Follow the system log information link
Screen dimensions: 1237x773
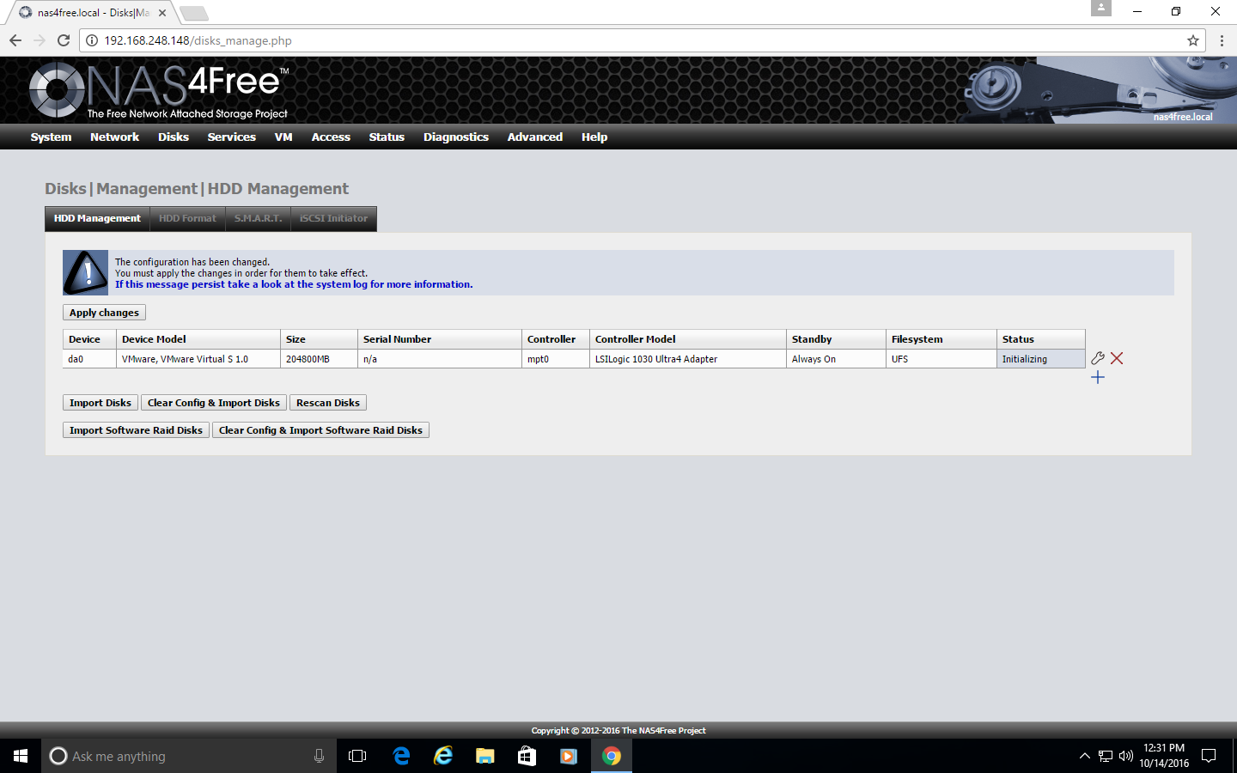coord(294,284)
